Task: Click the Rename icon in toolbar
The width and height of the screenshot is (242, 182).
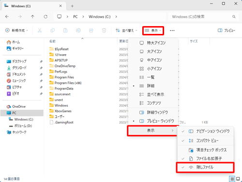Action: 78,30
